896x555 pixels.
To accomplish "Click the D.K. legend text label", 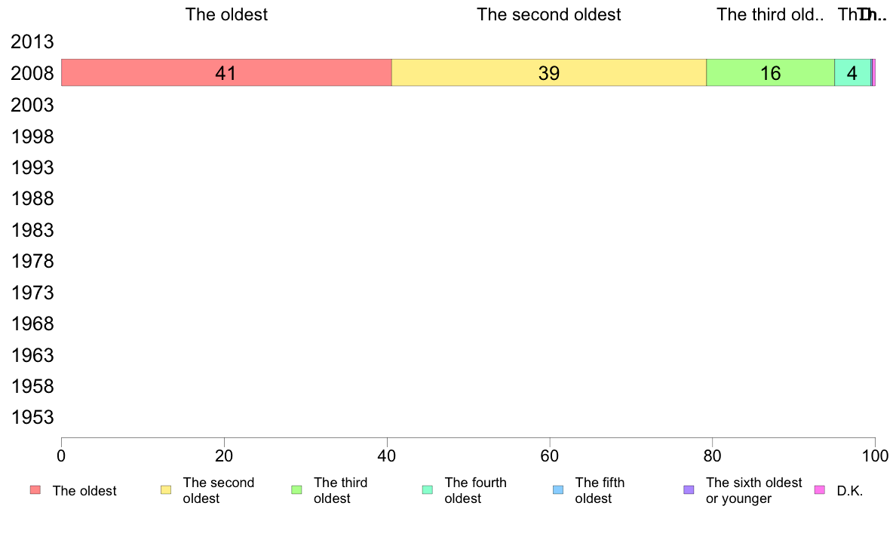I will [850, 491].
